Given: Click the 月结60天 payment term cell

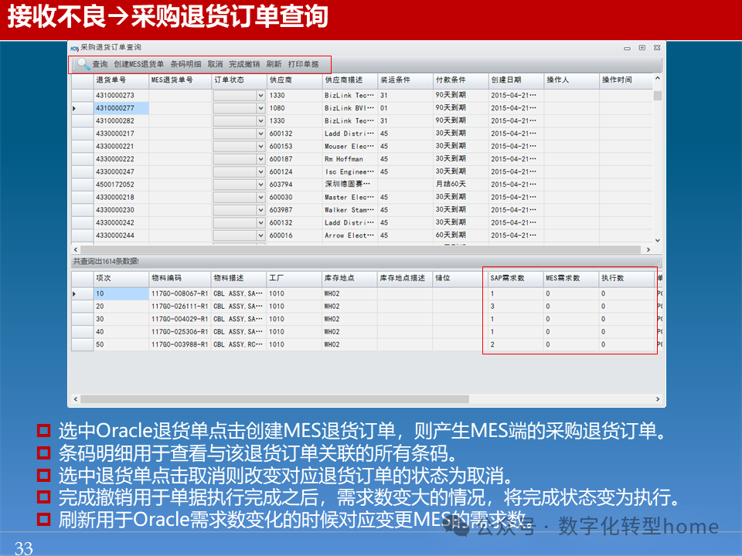Looking at the screenshot, I should pyautogui.click(x=461, y=185).
